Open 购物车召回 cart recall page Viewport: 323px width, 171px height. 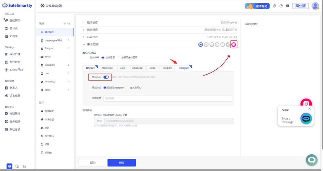point(14,70)
